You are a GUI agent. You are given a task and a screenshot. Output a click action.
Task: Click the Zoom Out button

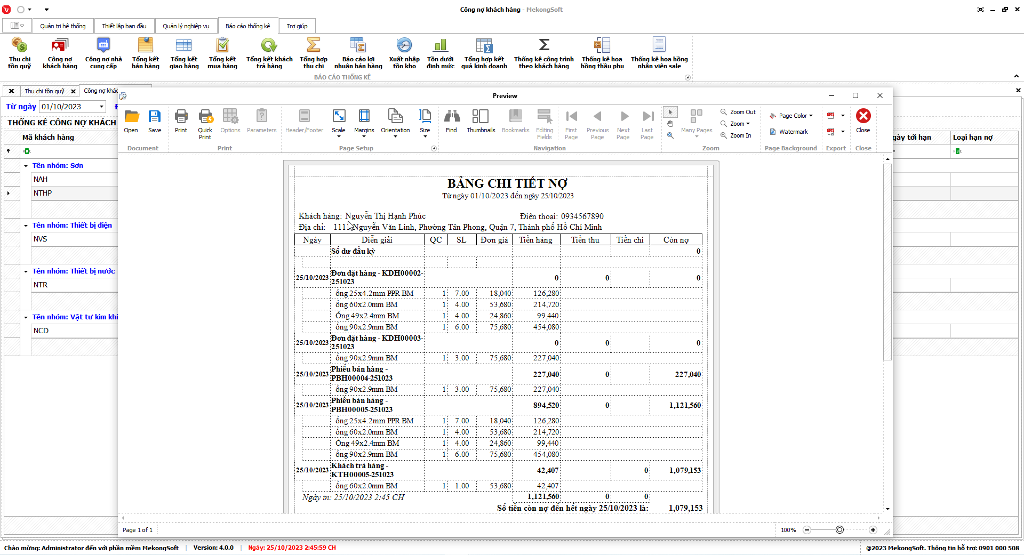(x=738, y=112)
